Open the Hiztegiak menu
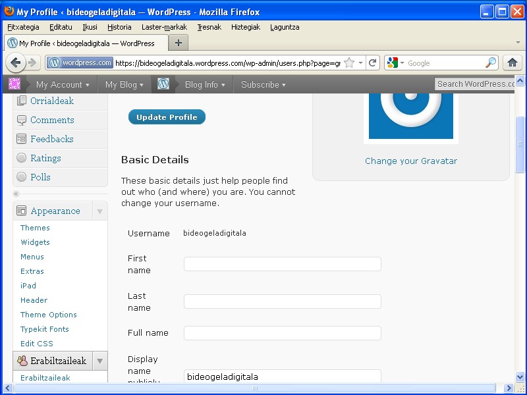 (x=246, y=27)
